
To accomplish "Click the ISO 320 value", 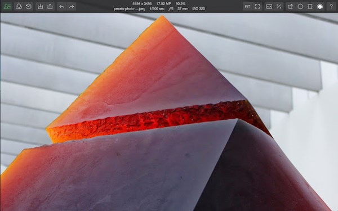I will coord(198,9).
